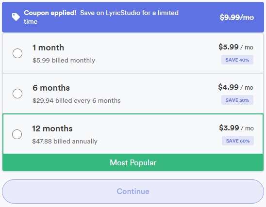Select the 12 months radio button

point(17,134)
